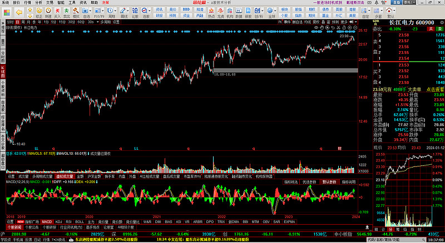Click the scissors icon above chart
Image resolution: width=445 pixels, height=243 pixels.
(338, 28)
